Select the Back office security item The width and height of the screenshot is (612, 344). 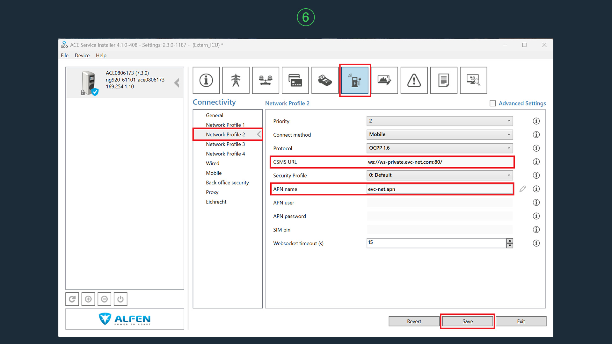(227, 183)
